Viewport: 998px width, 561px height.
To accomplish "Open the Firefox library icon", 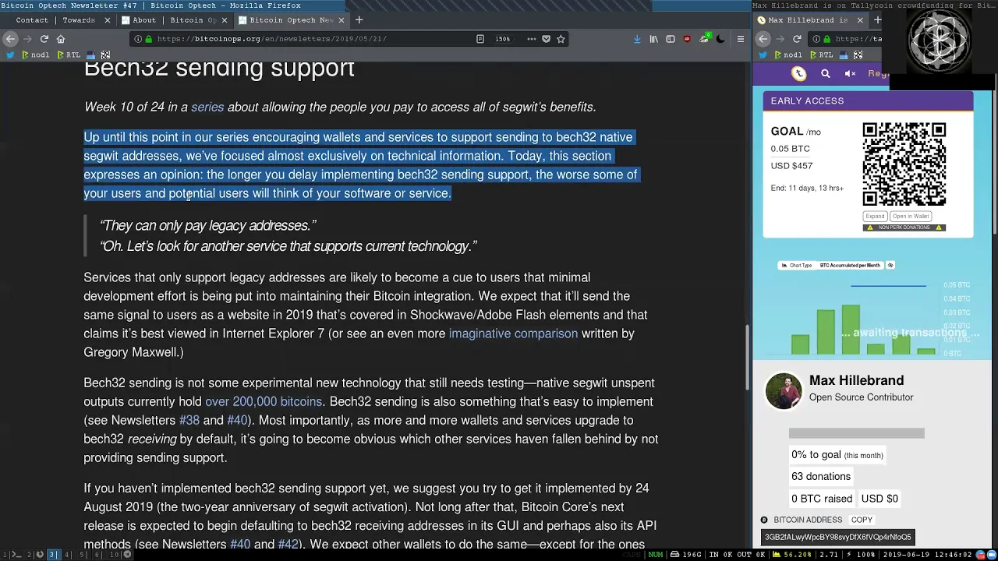I will click(654, 39).
